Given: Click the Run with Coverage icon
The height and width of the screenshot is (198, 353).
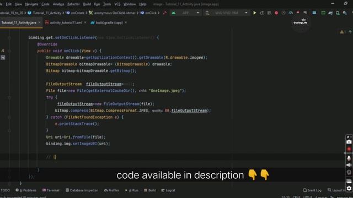Looking at the screenshot, I should point(284,13).
